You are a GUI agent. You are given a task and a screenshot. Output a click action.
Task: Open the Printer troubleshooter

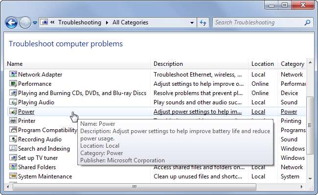(x=26, y=121)
